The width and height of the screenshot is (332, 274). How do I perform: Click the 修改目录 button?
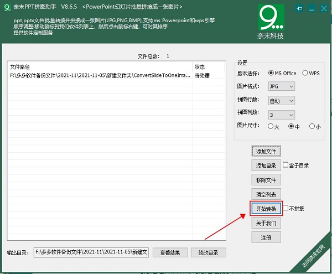[209, 252]
